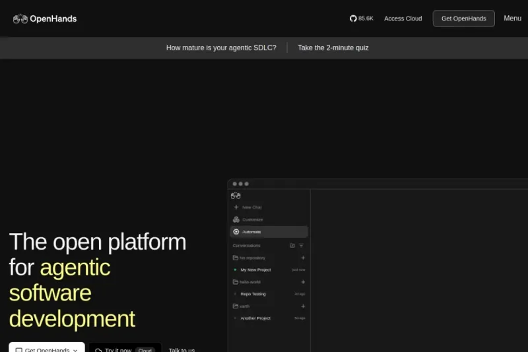
Task: Click the filter icon beside Conversations
Action: (x=301, y=246)
